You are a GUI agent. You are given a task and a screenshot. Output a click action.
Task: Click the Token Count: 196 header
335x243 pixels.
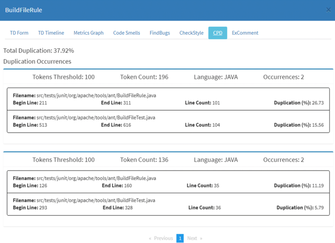coord(144,77)
